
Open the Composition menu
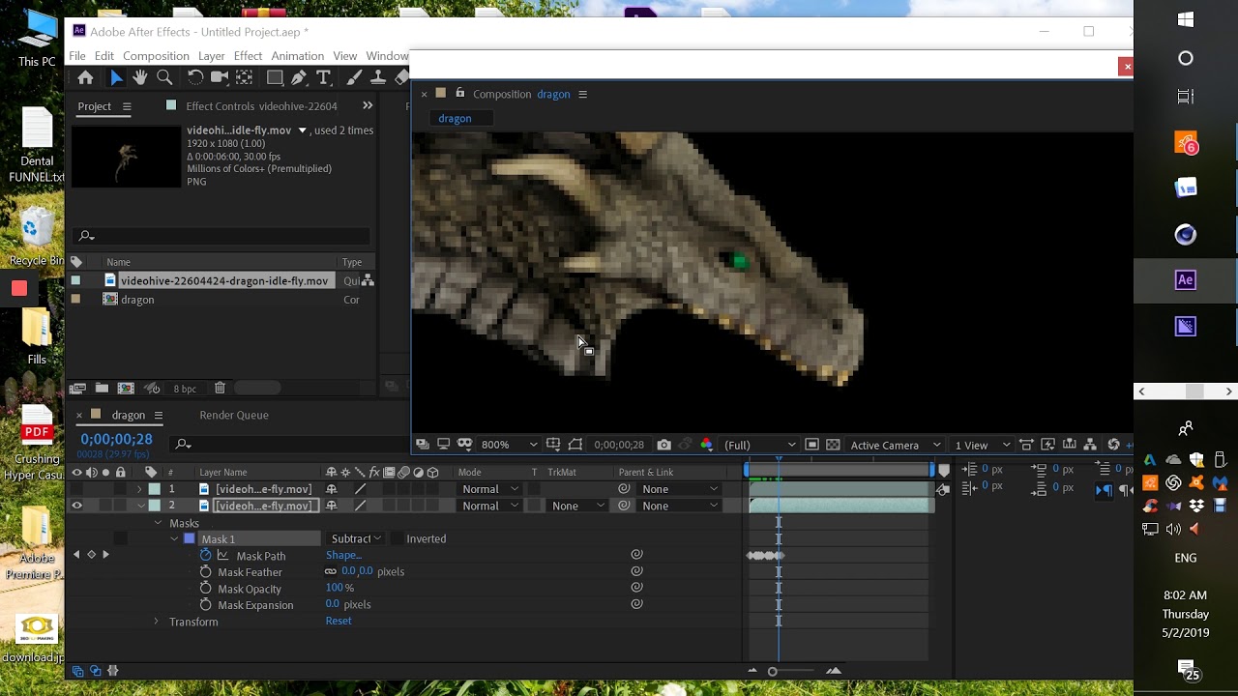click(156, 56)
